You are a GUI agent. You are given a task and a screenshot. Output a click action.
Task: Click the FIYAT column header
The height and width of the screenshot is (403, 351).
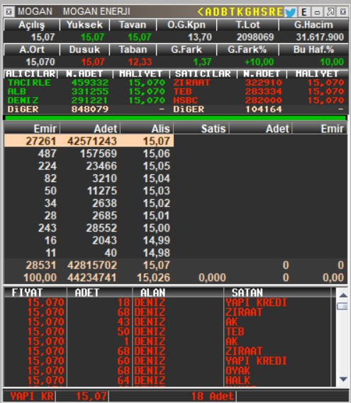35,293
